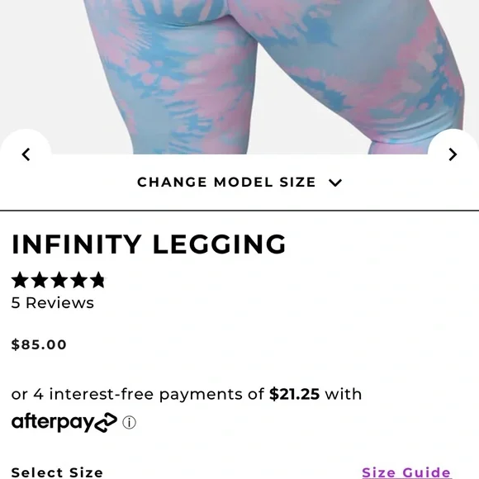Viewport: 479px width, 479px height.
Task: Click the fourth rating star
Action: 78,280
